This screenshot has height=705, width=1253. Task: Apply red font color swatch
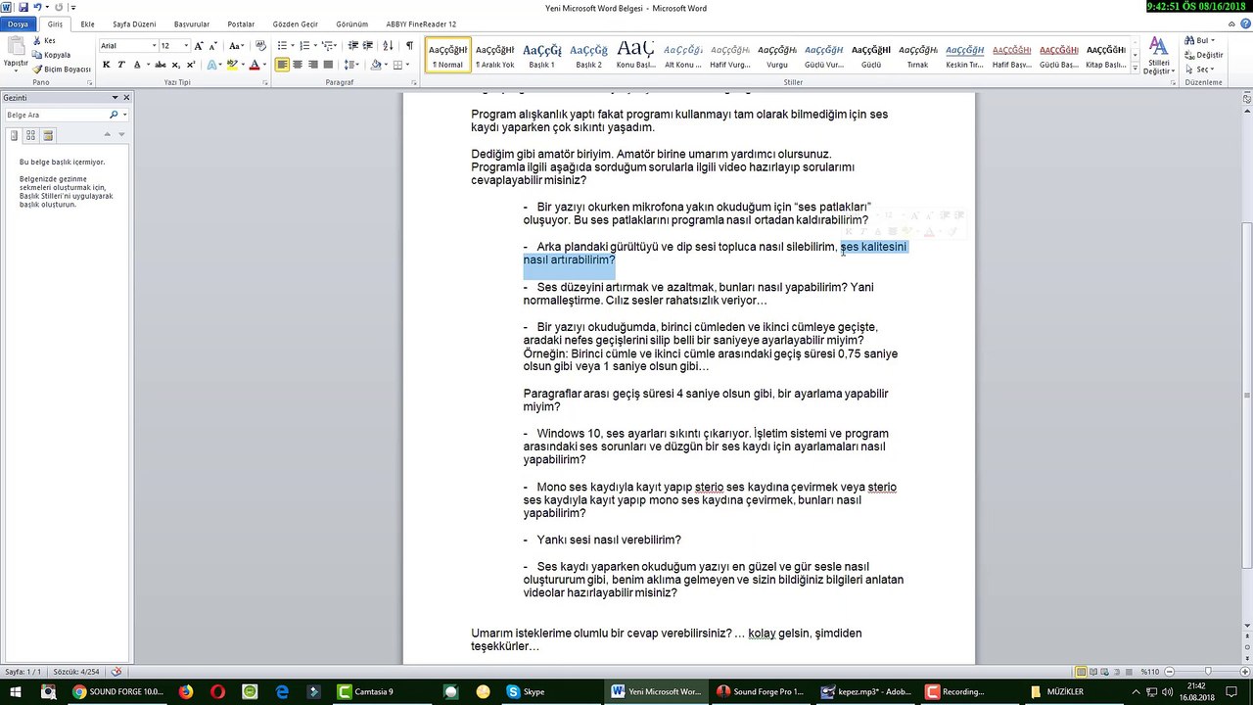pyautogui.click(x=254, y=65)
